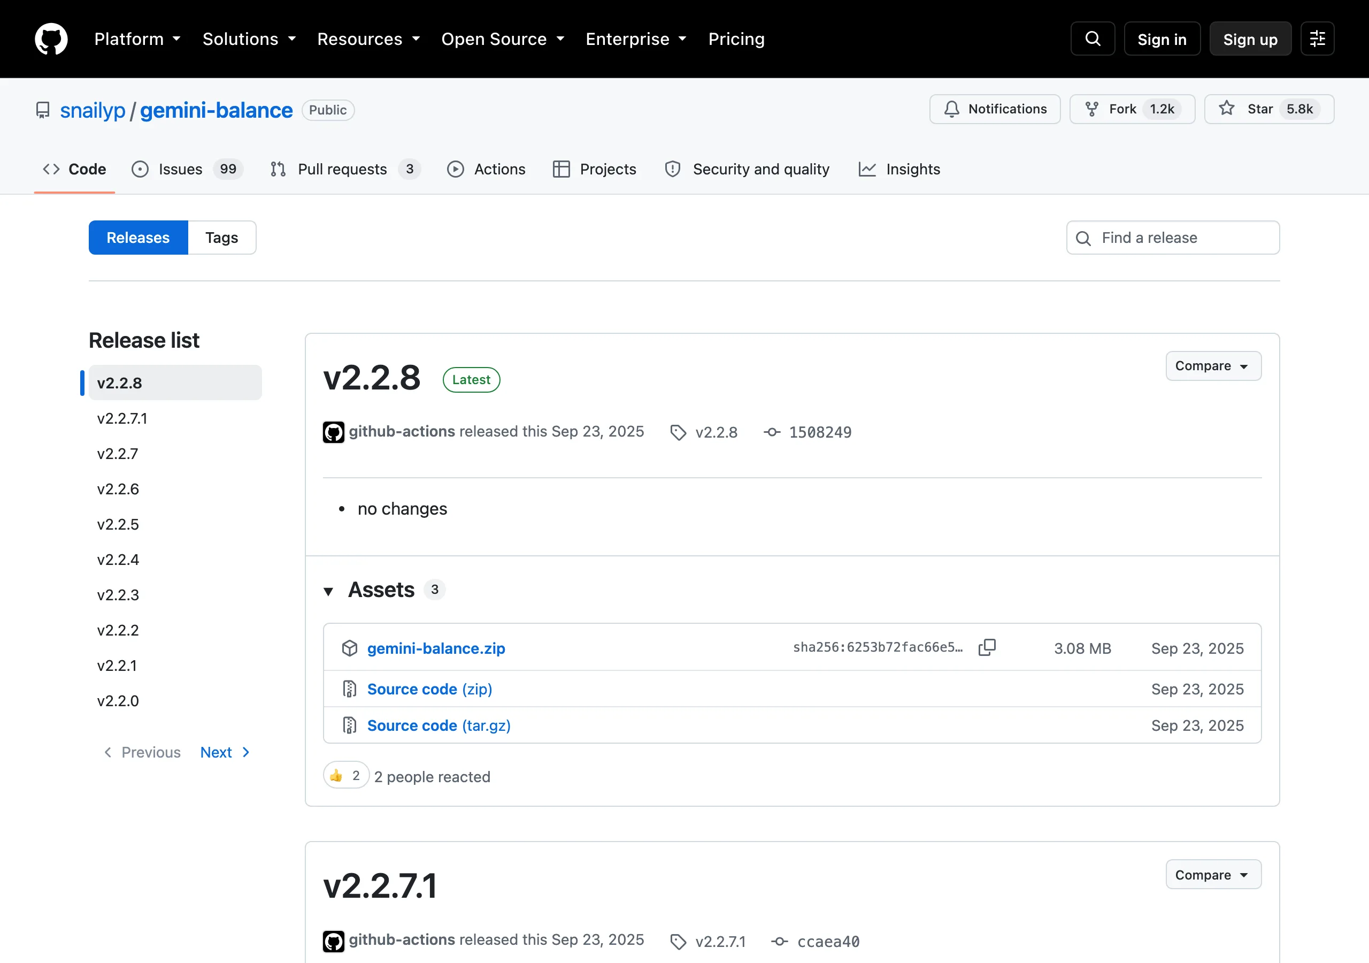Click the tag icon next to v2.2.8

(678, 433)
